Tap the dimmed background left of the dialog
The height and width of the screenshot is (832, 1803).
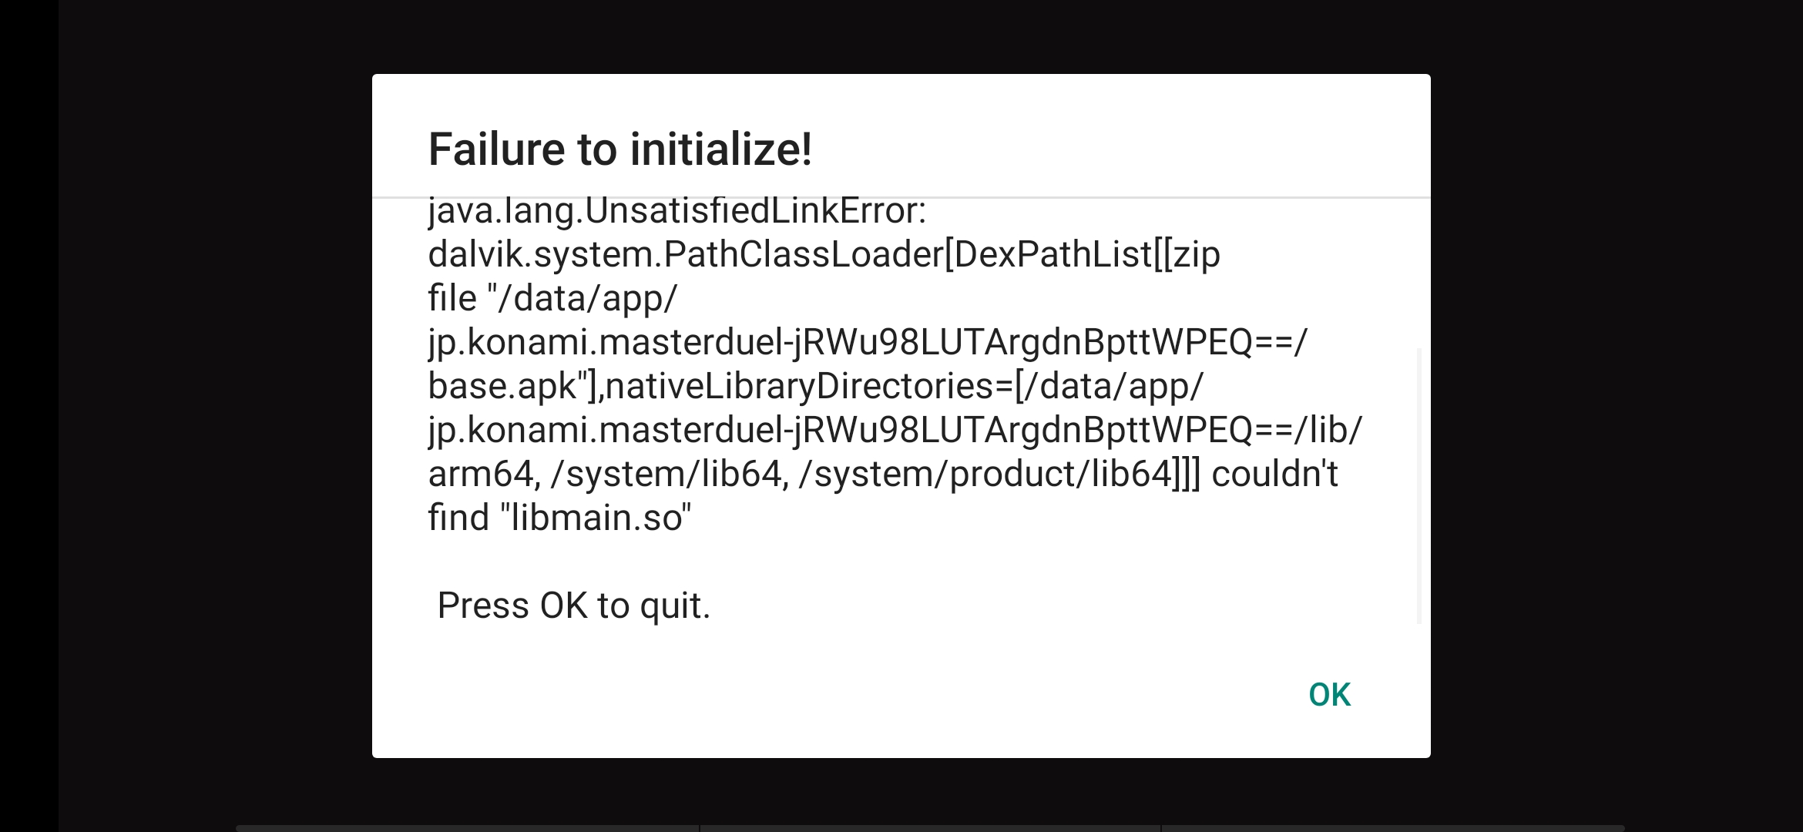click(216, 416)
